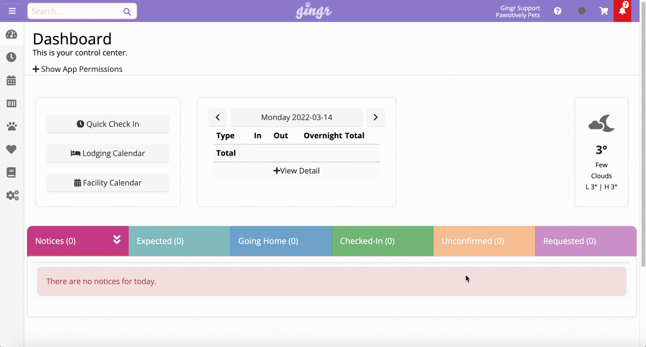The image size is (646, 347).
Task: Click Gingr Support Pawsitively Pets account text
Action: coord(518,11)
